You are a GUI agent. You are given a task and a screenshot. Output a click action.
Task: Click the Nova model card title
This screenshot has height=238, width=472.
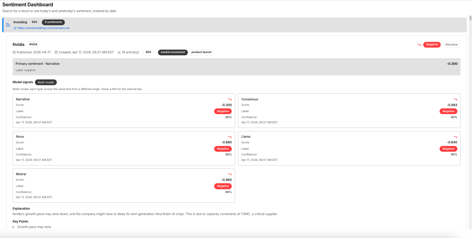[20, 136]
